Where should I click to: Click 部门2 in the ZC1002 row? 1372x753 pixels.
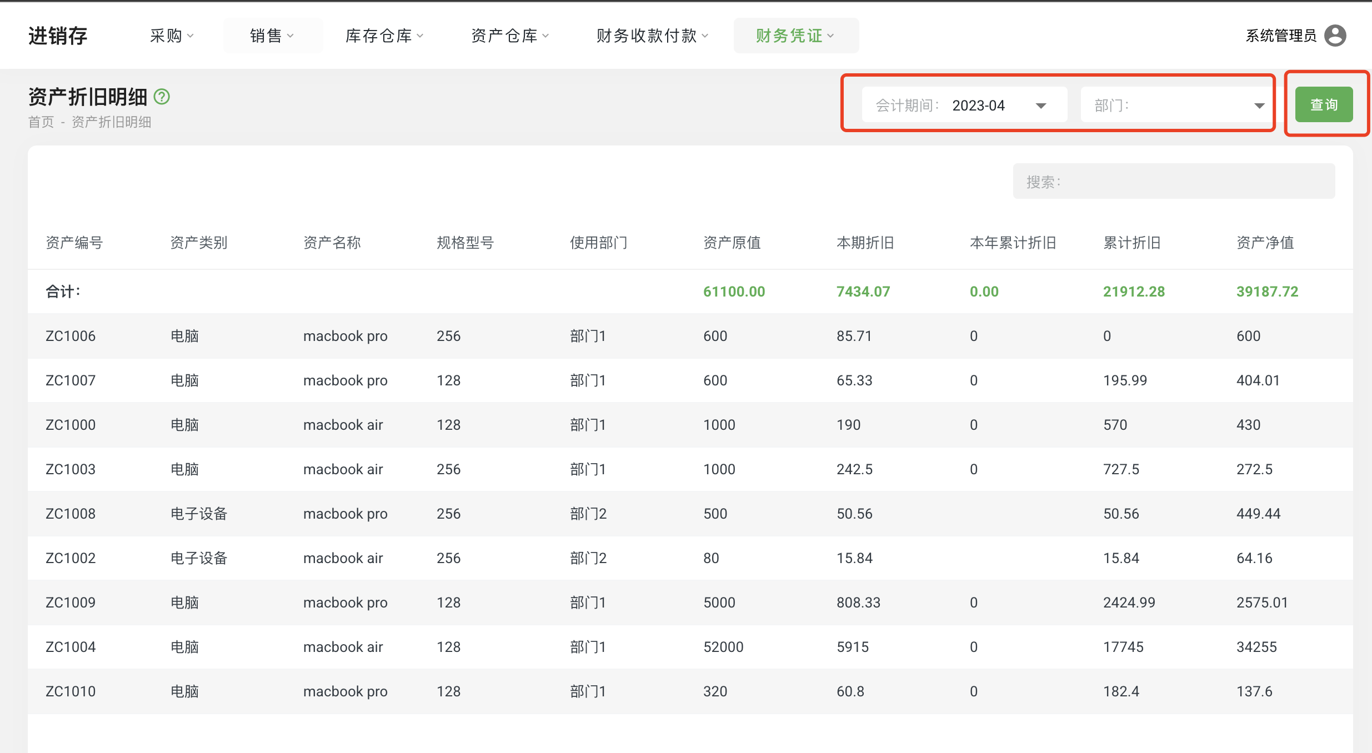click(x=588, y=558)
